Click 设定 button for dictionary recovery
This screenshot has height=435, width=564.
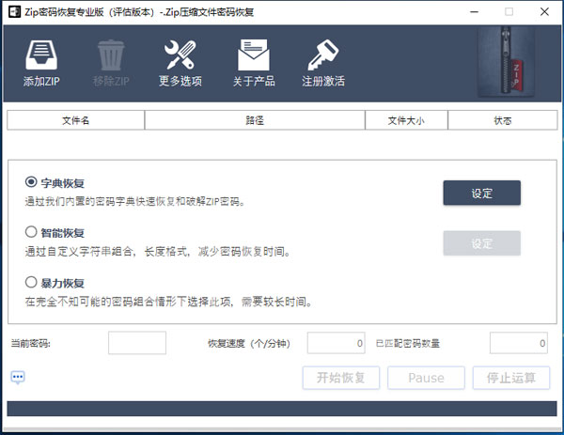[x=481, y=193]
